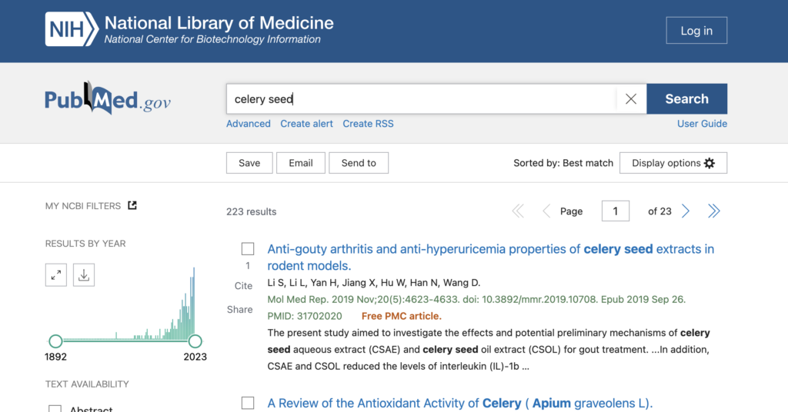Open the Review of Antioxidant Activity article
Viewport: 788px width, 412px height.
[x=460, y=403]
